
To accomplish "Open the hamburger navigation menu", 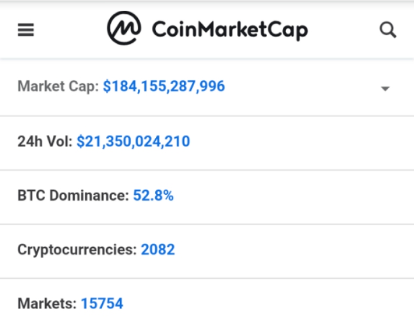I will point(26,30).
